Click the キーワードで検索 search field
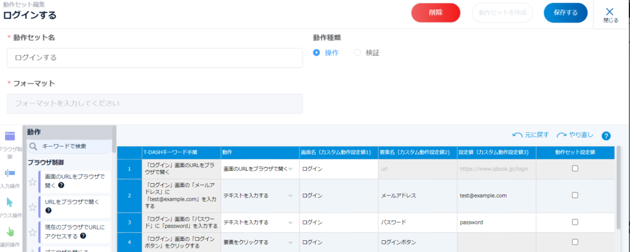Viewport: 630px width, 252px height. coord(74,146)
